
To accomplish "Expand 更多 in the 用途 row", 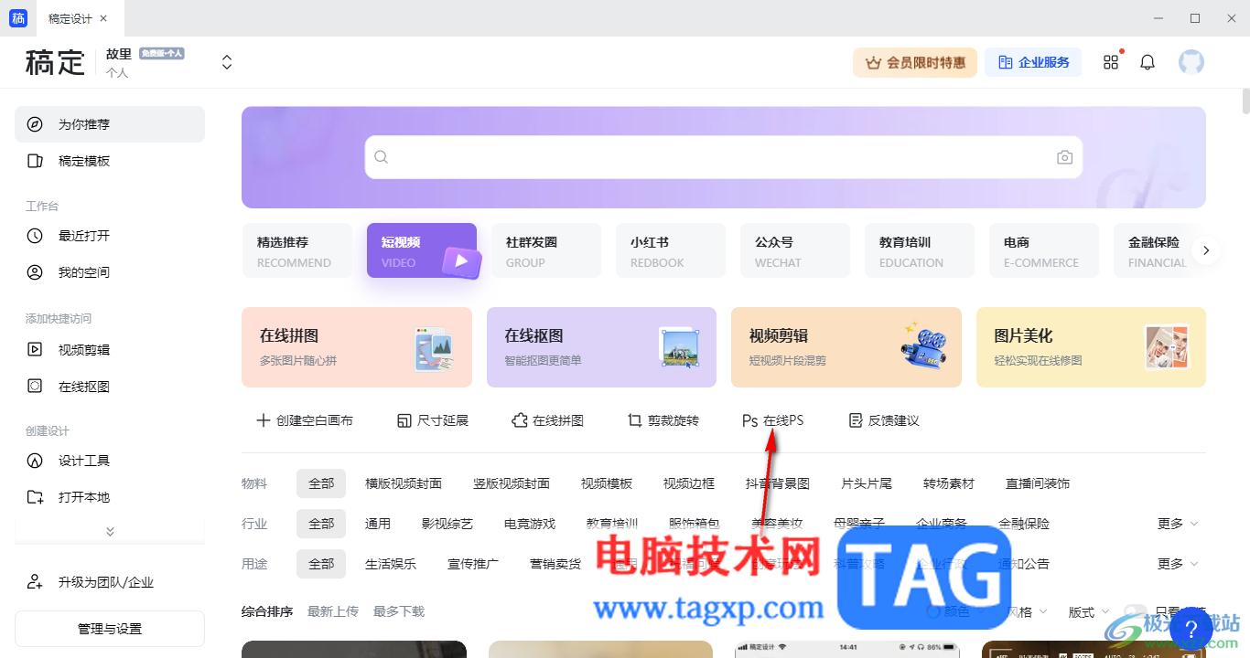I will click(x=1178, y=564).
